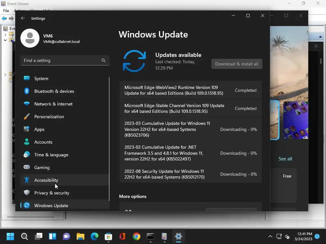This screenshot has width=326, height=244.
Task: Click the Windows Update sync arrows icon
Action: pos(134,61)
